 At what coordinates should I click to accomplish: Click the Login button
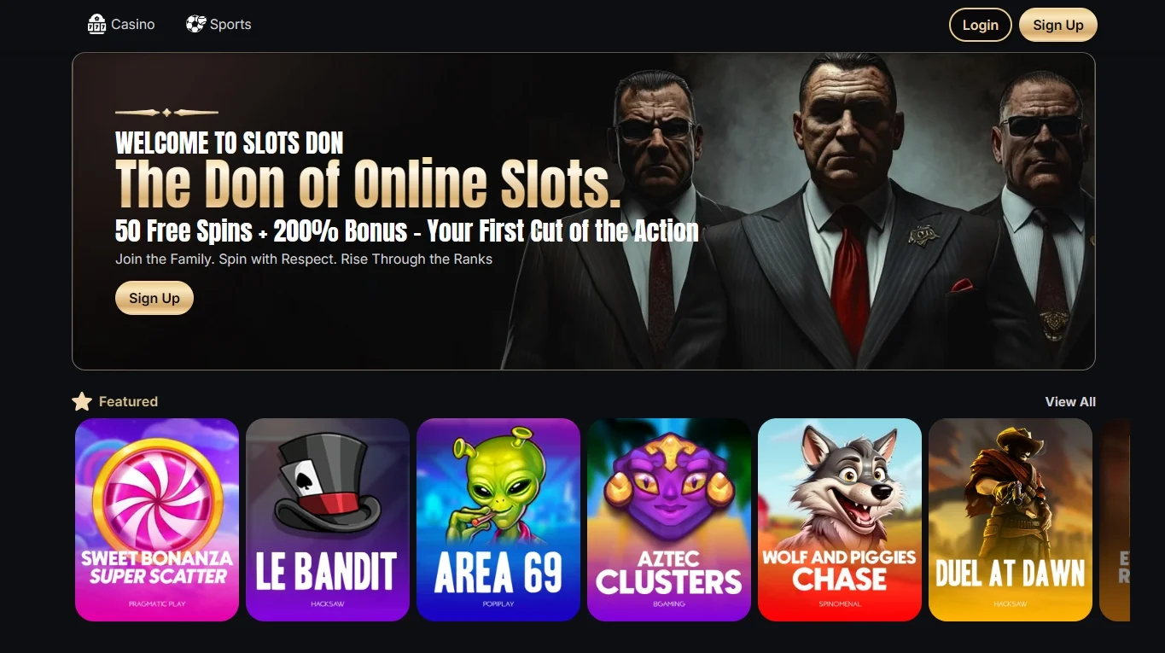[981, 25]
